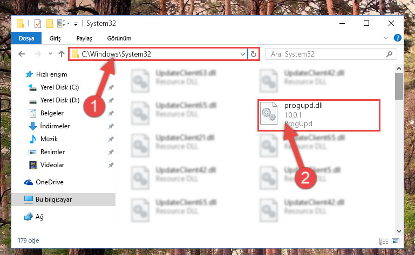Open Yerel Disk (D:) in sidebar

click(60, 100)
